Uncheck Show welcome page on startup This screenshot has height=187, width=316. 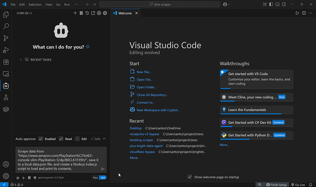[x=190, y=177]
